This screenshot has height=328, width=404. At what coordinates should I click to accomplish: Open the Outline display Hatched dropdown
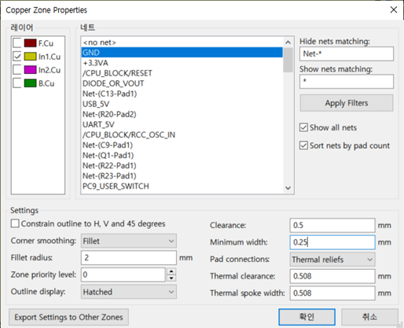pyautogui.click(x=129, y=292)
